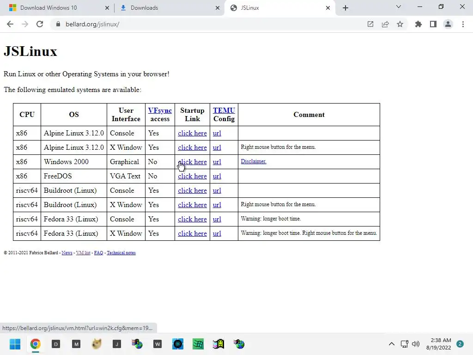This screenshot has height=355, width=473.
Task: Open the Technical notes footer link
Action: 121,253
